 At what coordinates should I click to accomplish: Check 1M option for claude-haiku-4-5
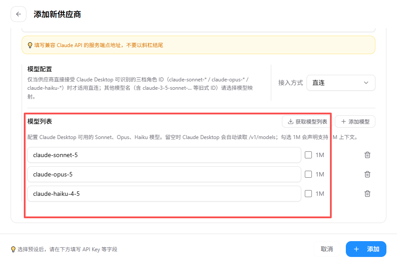click(x=308, y=194)
